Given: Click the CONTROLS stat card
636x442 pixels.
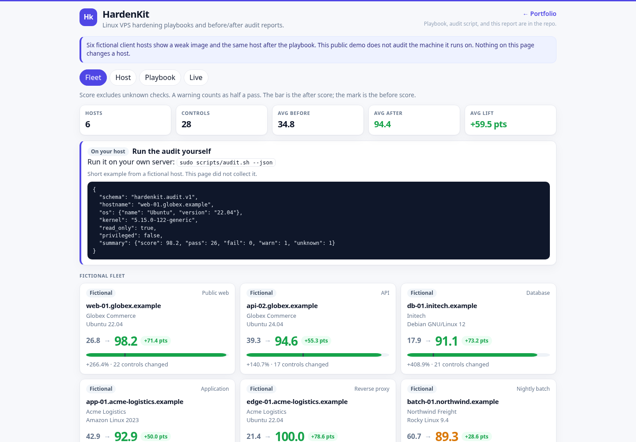Looking at the screenshot, I should (222, 120).
